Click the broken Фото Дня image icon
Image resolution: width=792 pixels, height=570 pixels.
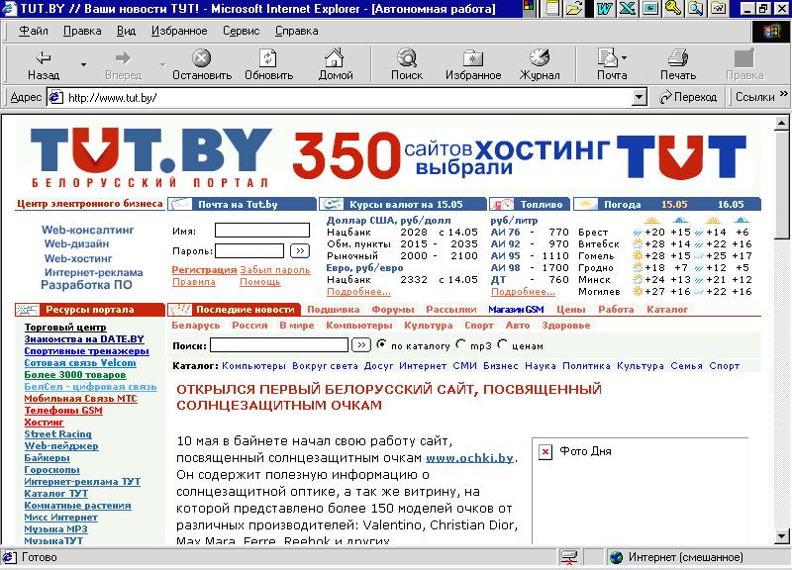tap(545, 451)
